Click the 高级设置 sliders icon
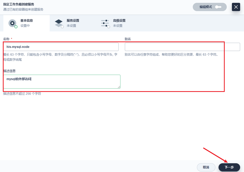Viewport: 244px width, 172px height. (105, 23)
